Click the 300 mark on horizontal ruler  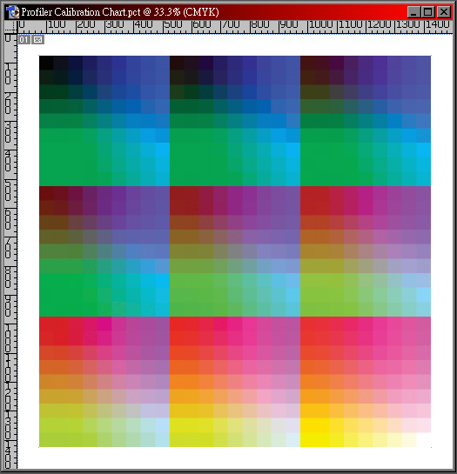coord(115,24)
